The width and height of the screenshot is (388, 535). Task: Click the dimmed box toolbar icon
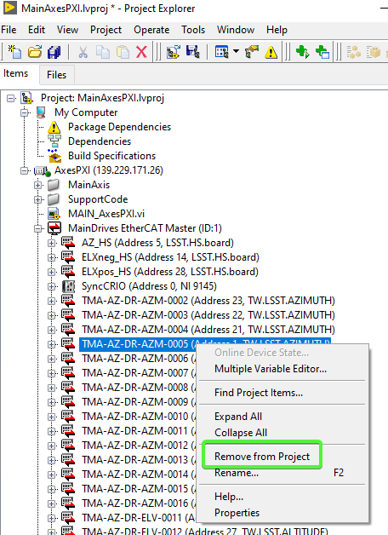click(374, 52)
